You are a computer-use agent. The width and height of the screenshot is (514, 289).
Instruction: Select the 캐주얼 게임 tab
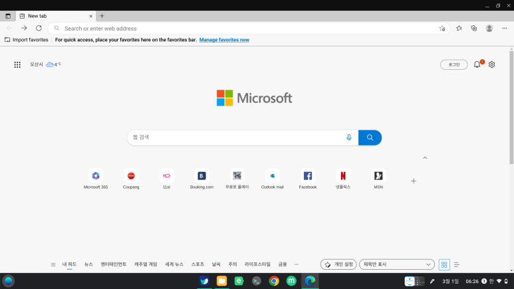pos(146,264)
